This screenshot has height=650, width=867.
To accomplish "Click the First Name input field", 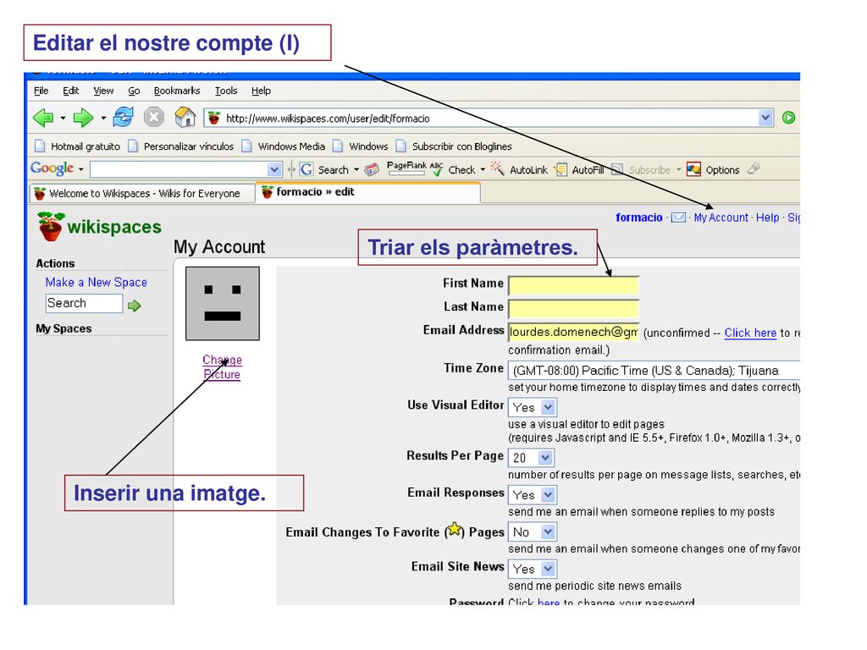I will click(573, 285).
